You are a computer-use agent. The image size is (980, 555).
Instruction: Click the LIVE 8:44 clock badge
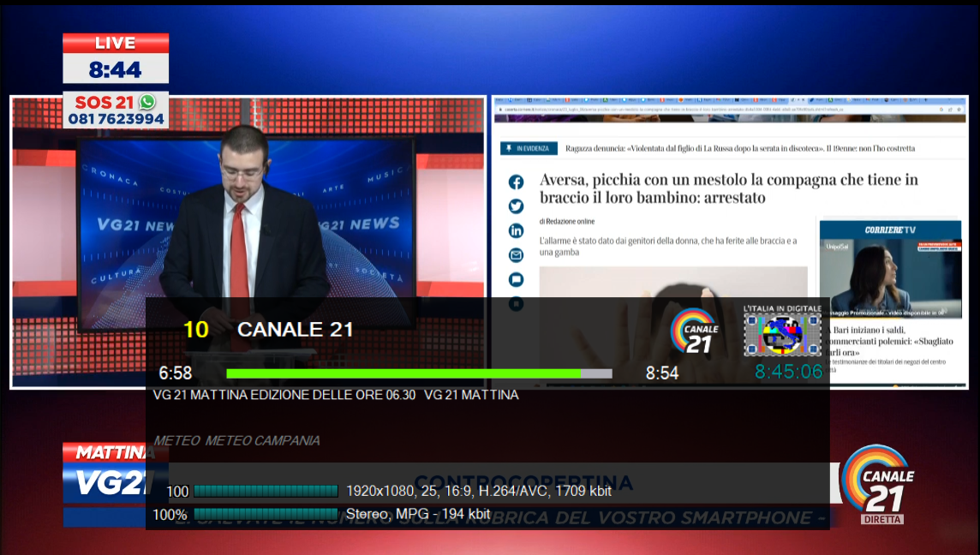(x=116, y=59)
